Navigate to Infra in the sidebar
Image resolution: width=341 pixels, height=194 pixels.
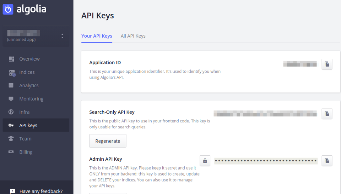(36, 112)
